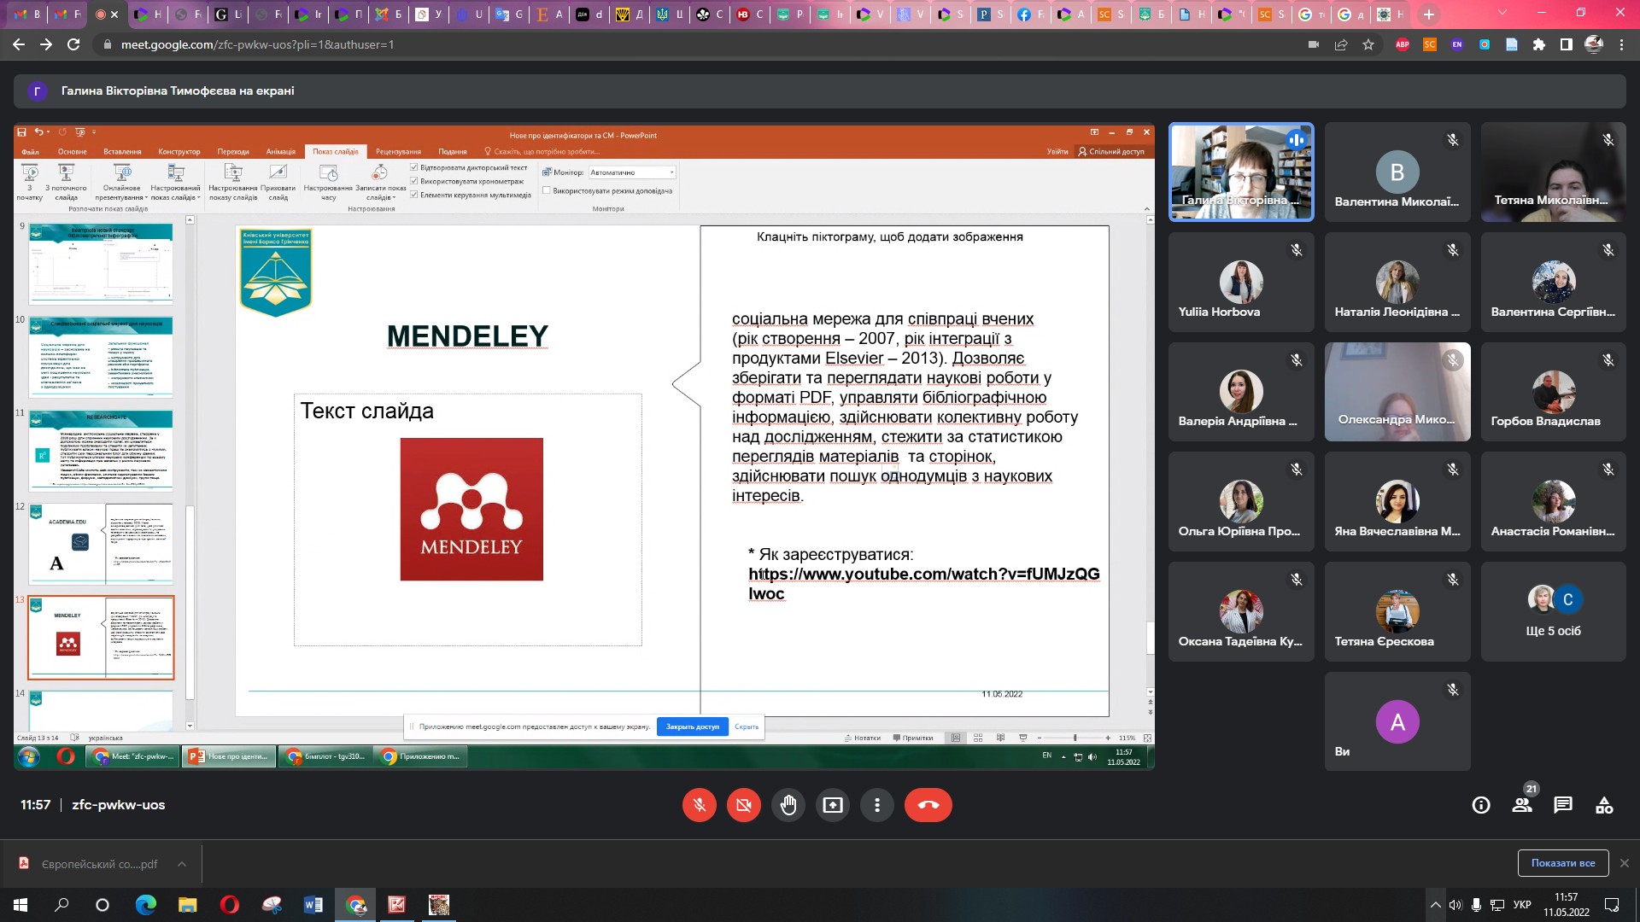The image size is (1640, 922).
Task: Open Word from the Windows taskbar
Action: (x=313, y=905)
